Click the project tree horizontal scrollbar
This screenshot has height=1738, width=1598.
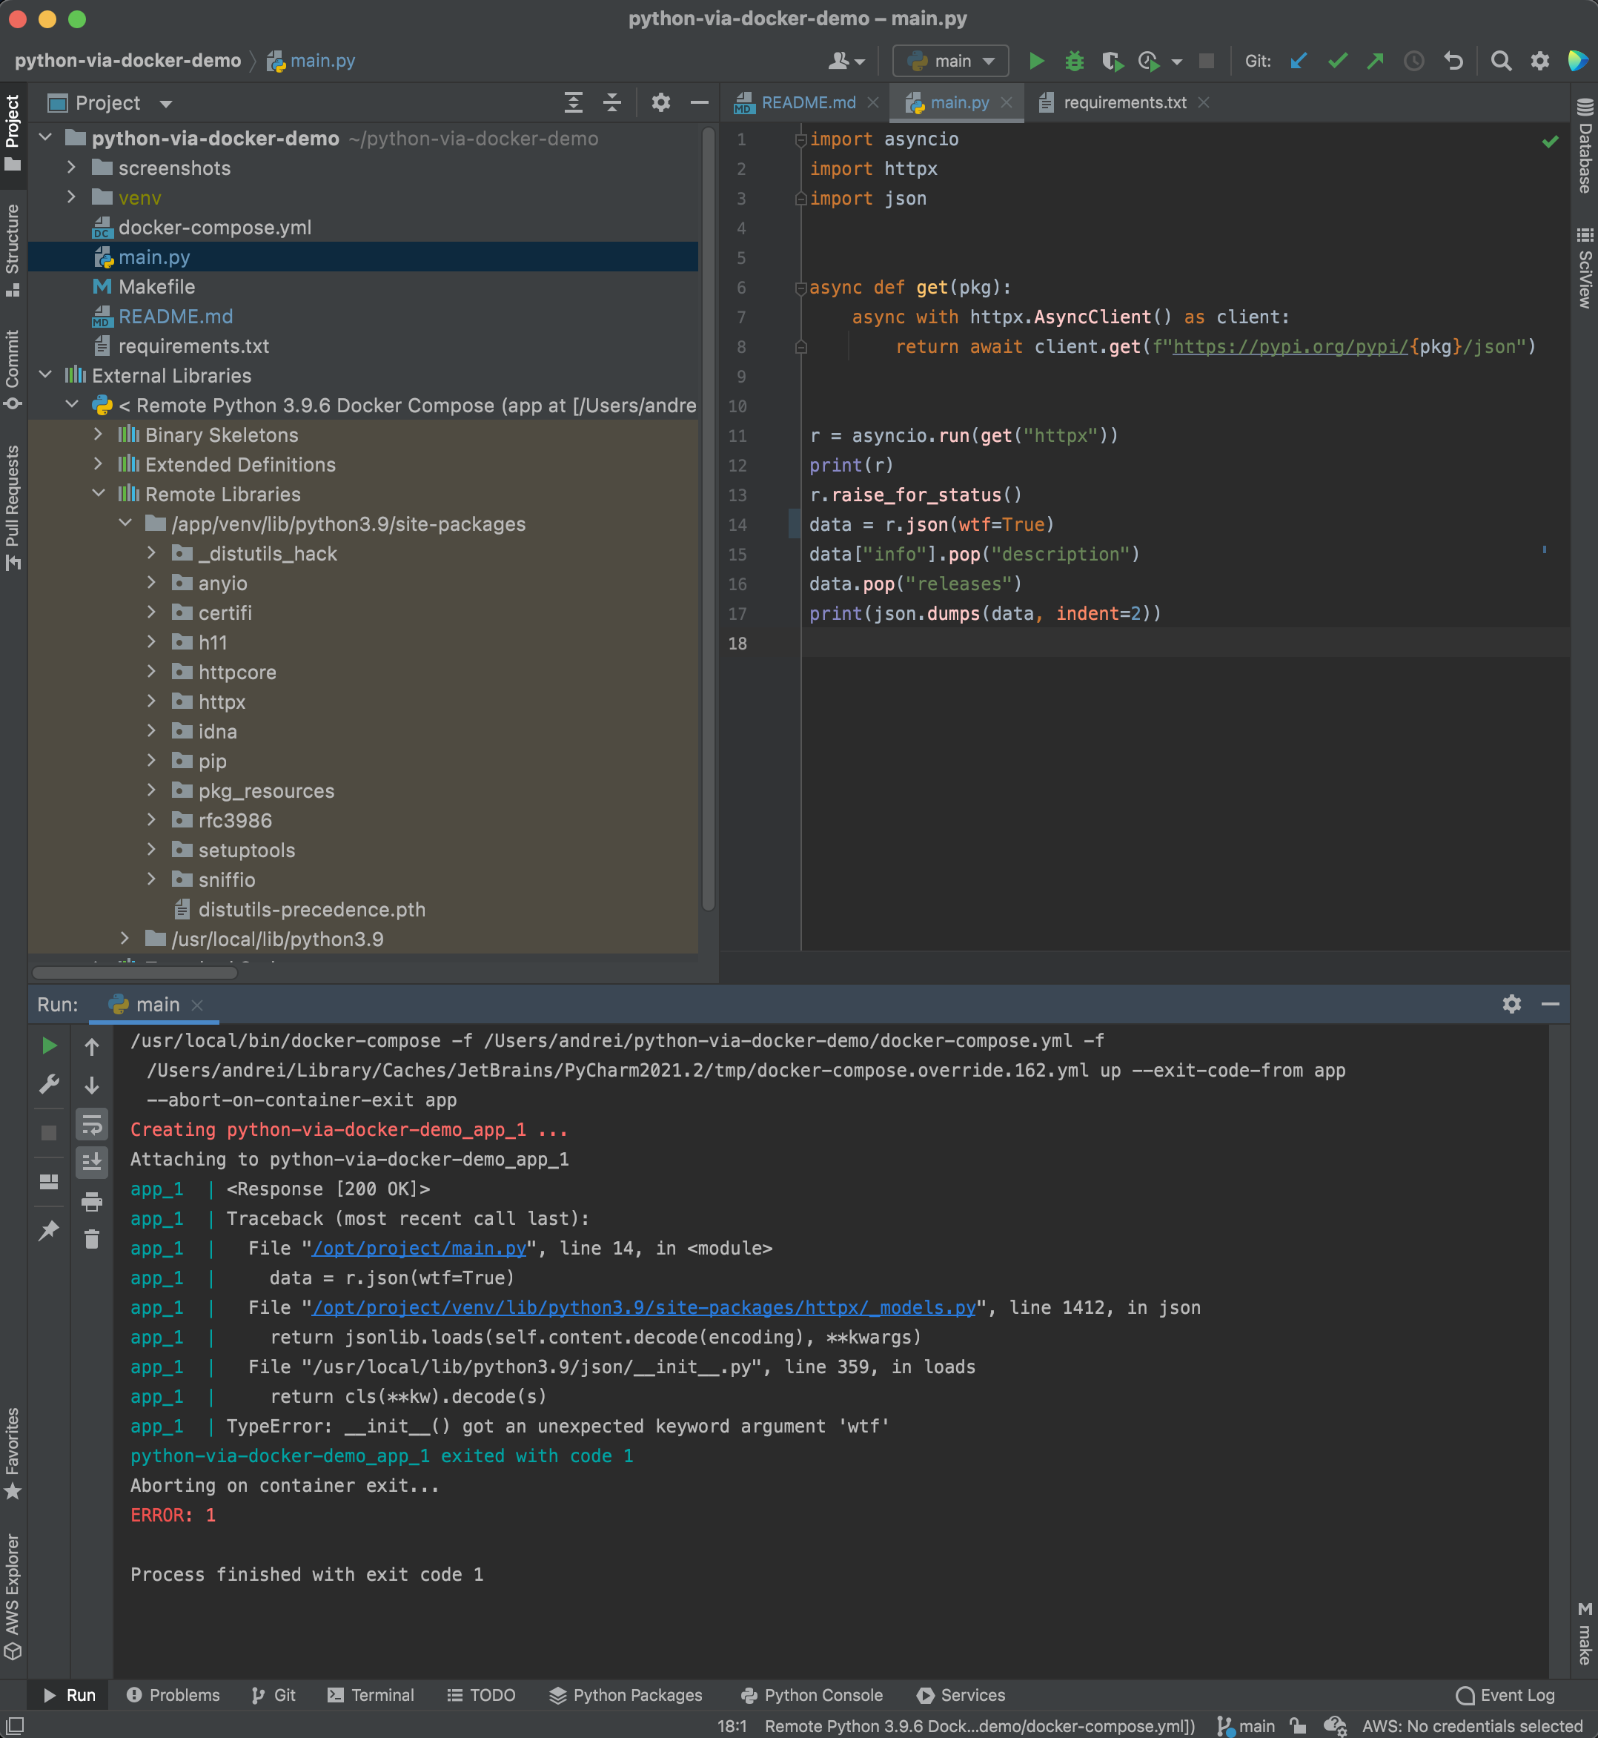[134, 972]
